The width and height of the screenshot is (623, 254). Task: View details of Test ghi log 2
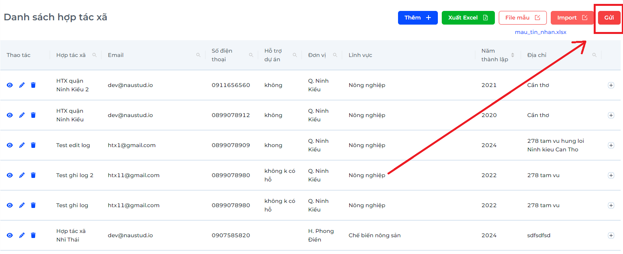click(10, 175)
